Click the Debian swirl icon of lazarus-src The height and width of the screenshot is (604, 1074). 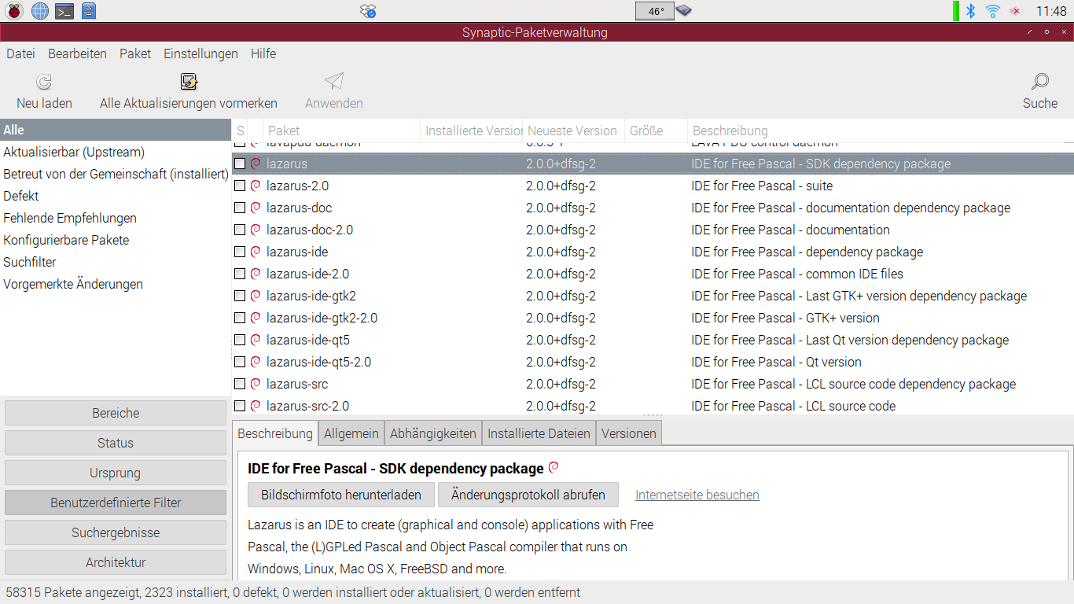pyautogui.click(x=256, y=384)
